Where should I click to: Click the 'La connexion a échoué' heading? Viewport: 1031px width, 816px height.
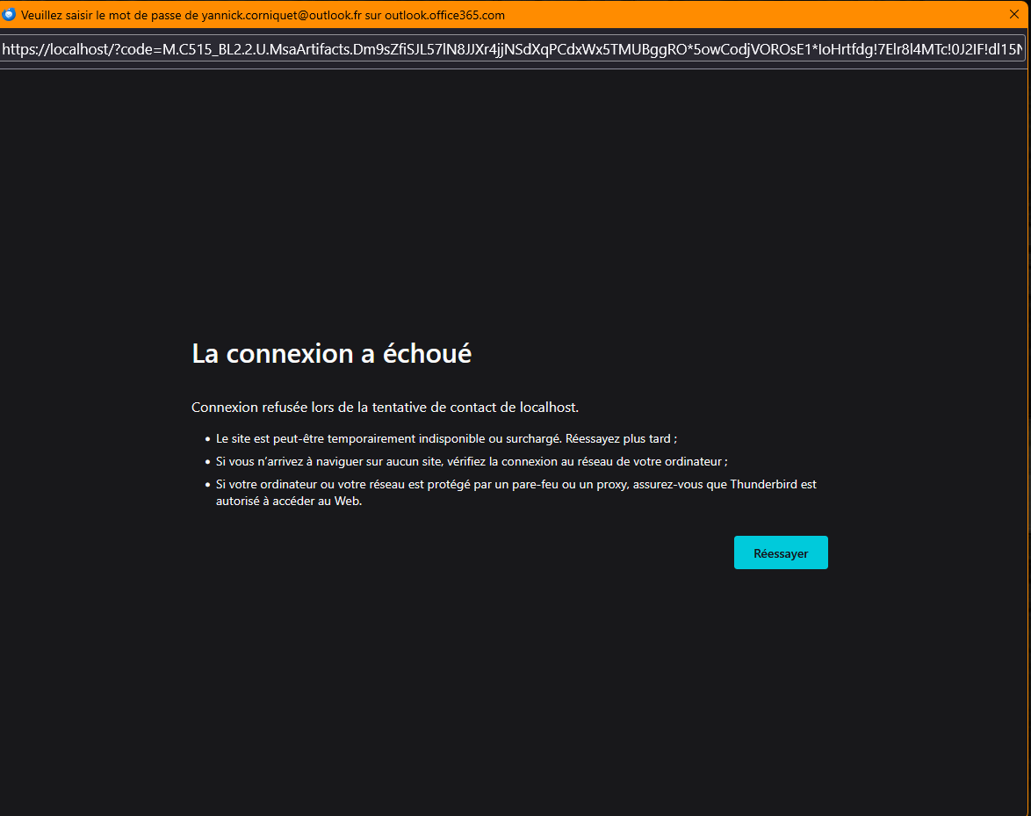coord(331,354)
